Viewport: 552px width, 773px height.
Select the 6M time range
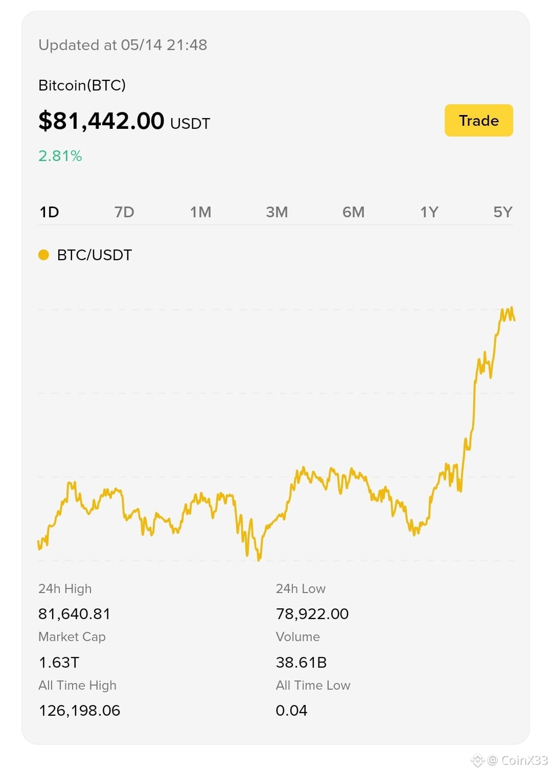point(353,212)
